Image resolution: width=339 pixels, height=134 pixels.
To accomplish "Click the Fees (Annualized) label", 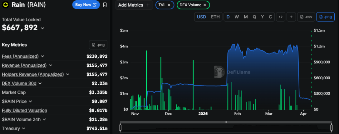I will point(20,56).
